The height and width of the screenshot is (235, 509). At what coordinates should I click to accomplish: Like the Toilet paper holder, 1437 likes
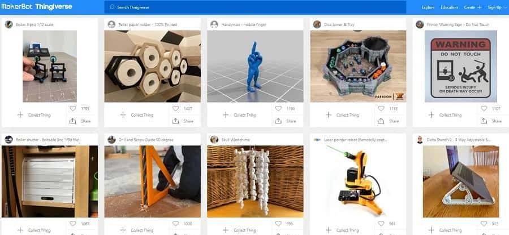[x=176, y=109]
